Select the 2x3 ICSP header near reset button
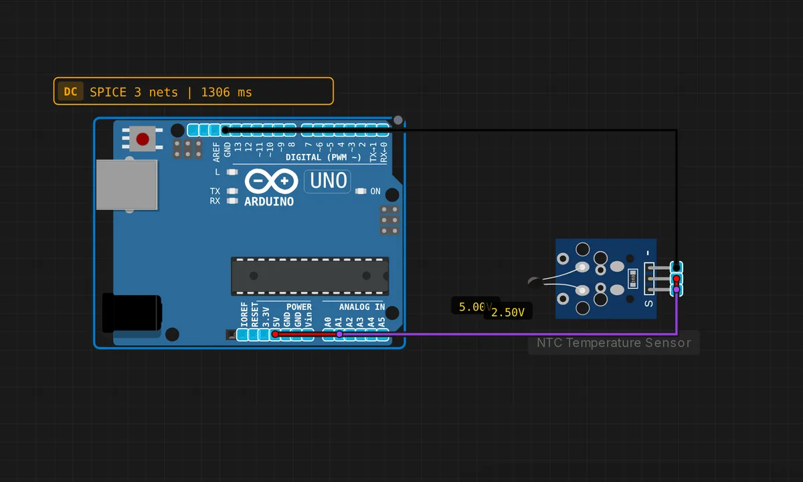The image size is (803, 482). pyautogui.click(x=188, y=149)
